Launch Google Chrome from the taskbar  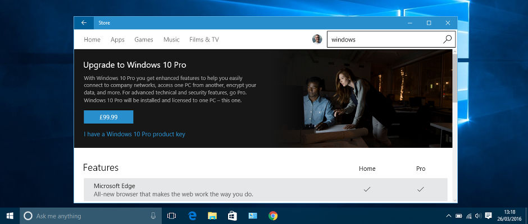(273, 216)
